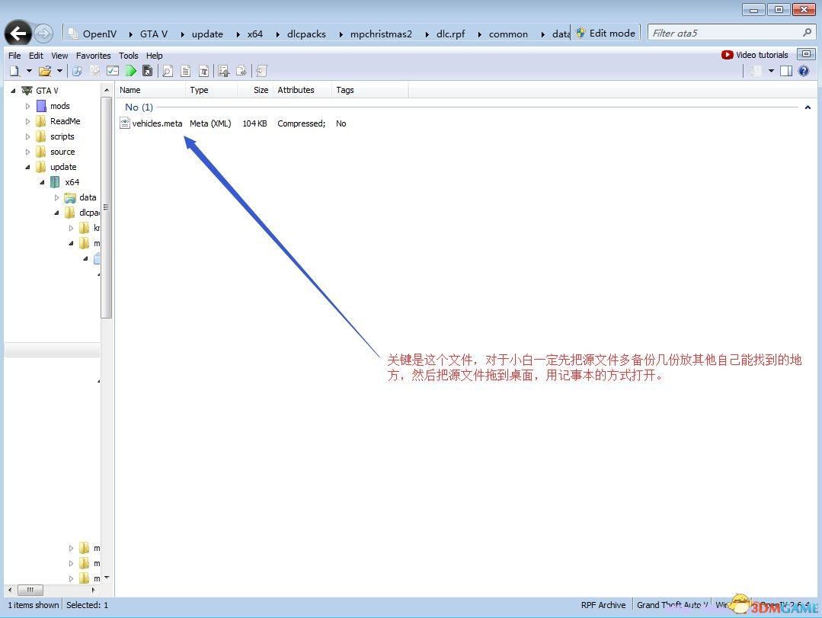
Task: Expand the mods tree node
Action: pyautogui.click(x=27, y=106)
